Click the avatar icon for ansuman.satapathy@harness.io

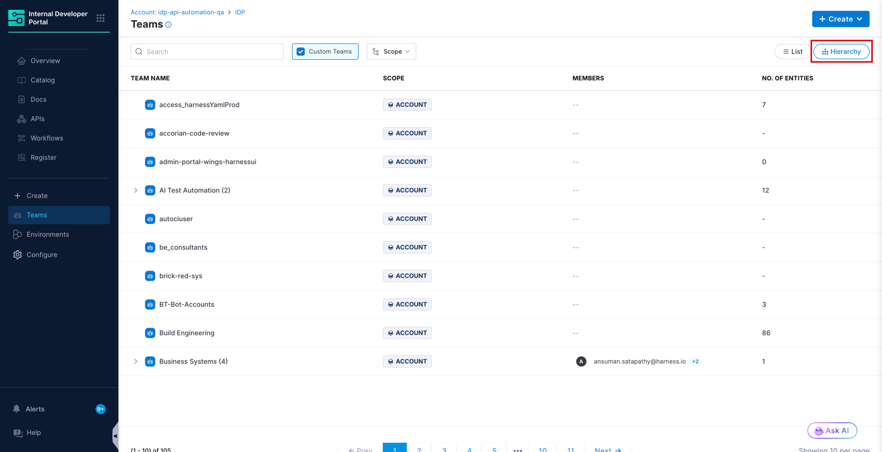(581, 361)
